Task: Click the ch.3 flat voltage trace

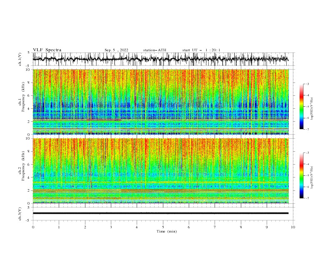Action: coord(160,213)
